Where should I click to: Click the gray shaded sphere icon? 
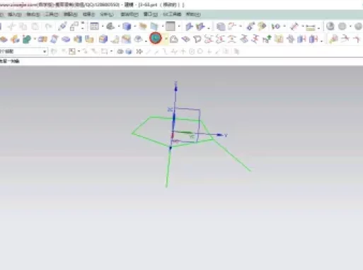coord(330,26)
